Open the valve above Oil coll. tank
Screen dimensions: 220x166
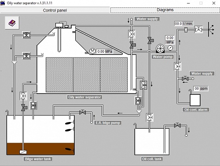pyautogui.click(x=150, y=117)
